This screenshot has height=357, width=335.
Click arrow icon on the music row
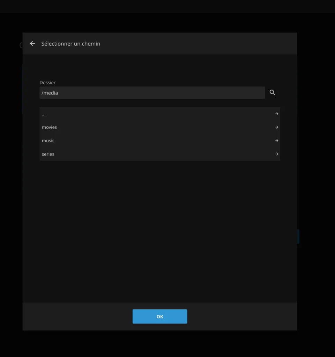[x=276, y=141]
